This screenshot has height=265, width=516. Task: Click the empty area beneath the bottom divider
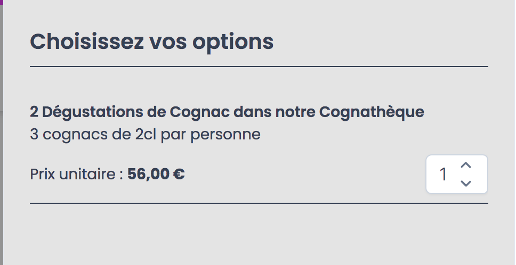(x=259, y=235)
